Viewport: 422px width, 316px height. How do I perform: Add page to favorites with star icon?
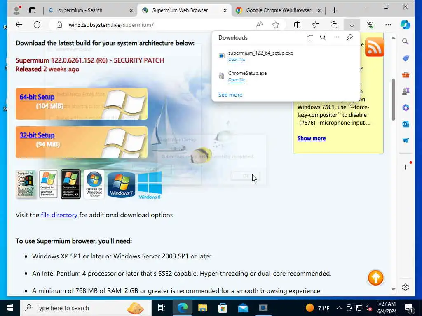[276, 25]
